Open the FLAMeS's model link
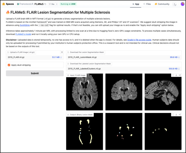Screen dimensions: 186x153 23,34
